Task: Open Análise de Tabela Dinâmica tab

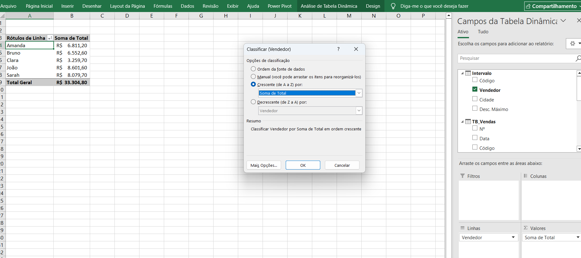Action: [x=329, y=6]
